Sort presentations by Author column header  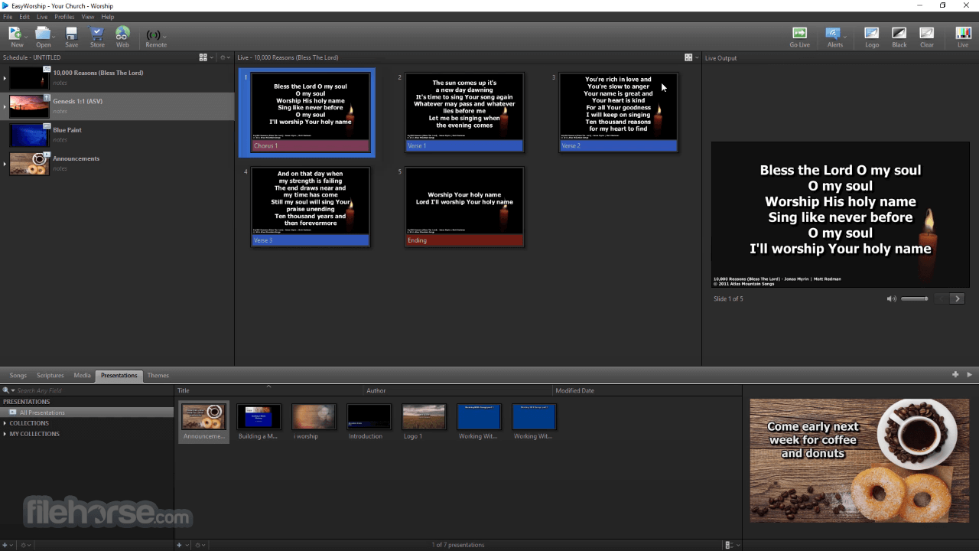click(458, 390)
